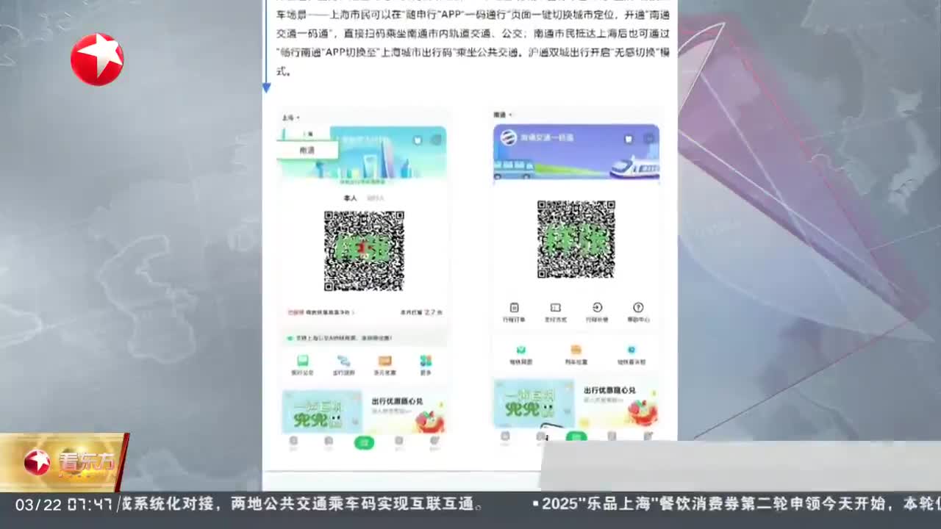The image size is (941, 529).
Task: Tap the shield icon on Shanghai app banner
Action: pyautogui.click(x=418, y=140)
